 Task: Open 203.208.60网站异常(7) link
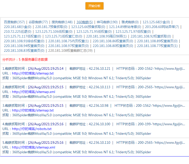click(x=162, y=27)
